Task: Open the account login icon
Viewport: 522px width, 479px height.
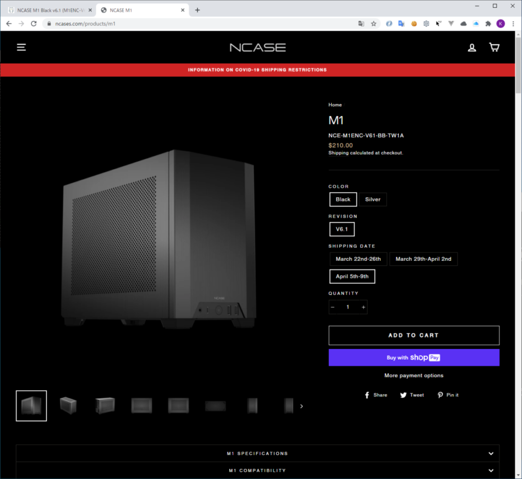Action: point(472,47)
